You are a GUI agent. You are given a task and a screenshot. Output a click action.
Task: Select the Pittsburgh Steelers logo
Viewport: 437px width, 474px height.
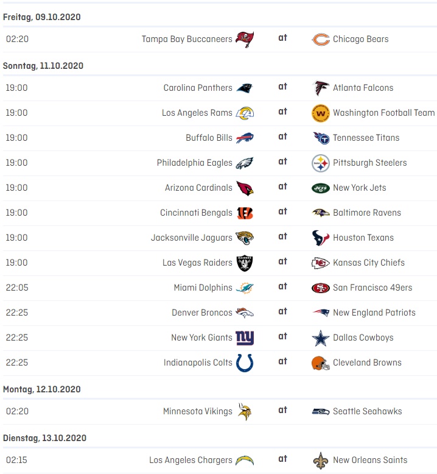(321, 163)
